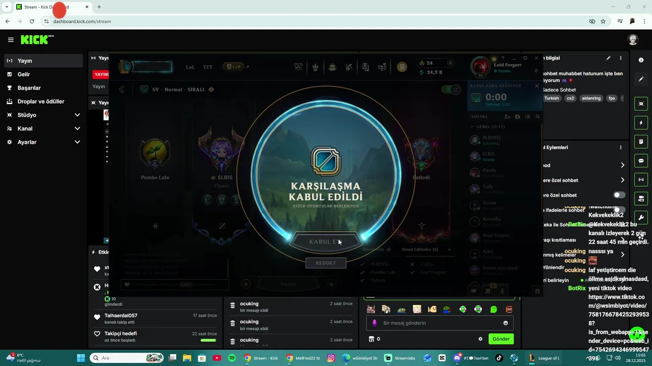Click Takipçi hedefi progress bar
The width and height of the screenshot is (652, 366).
click(x=208, y=340)
